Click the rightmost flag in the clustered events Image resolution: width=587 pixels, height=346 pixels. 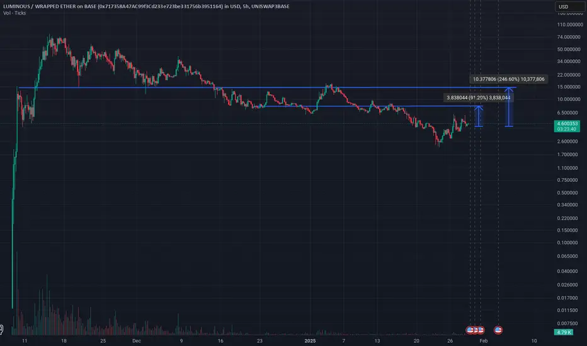[x=481, y=330]
